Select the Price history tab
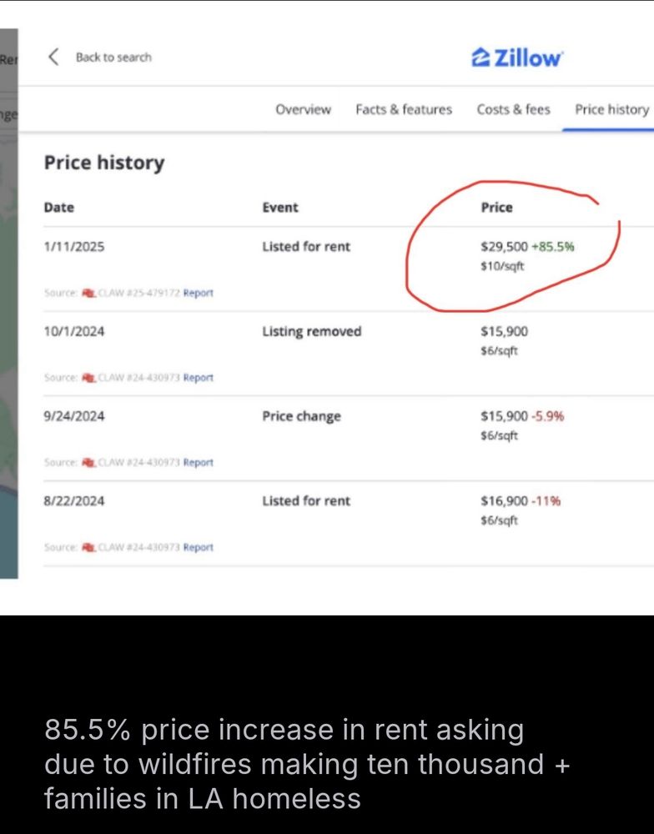Image resolution: width=654 pixels, height=834 pixels. point(611,109)
